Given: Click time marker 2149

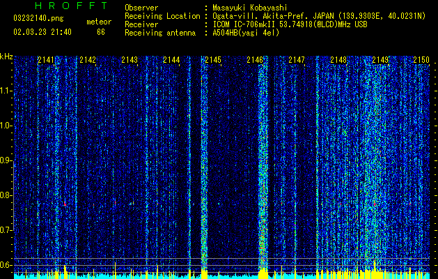Looking at the screenshot, I should (x=380, y=60).
